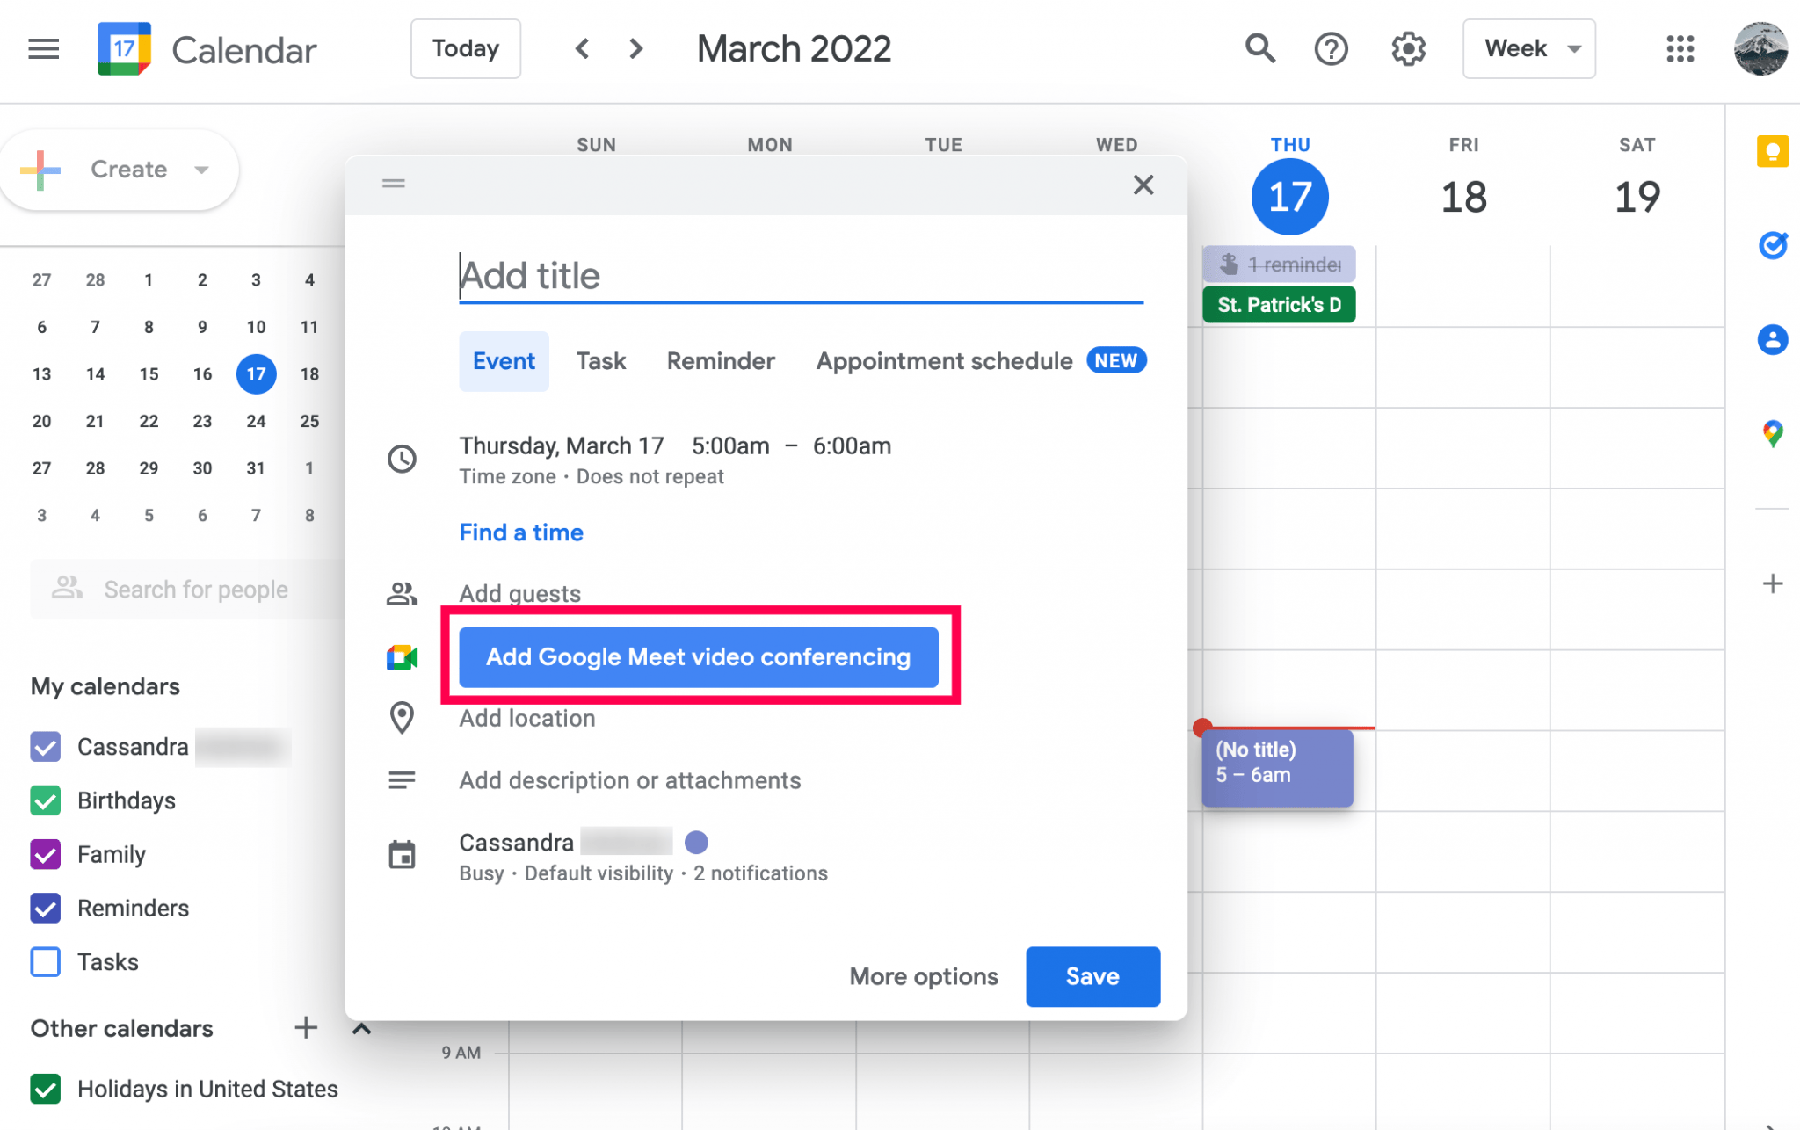1800x1130 pixels.
Task: Go to the previous week arrow
Action: point(582,48)
